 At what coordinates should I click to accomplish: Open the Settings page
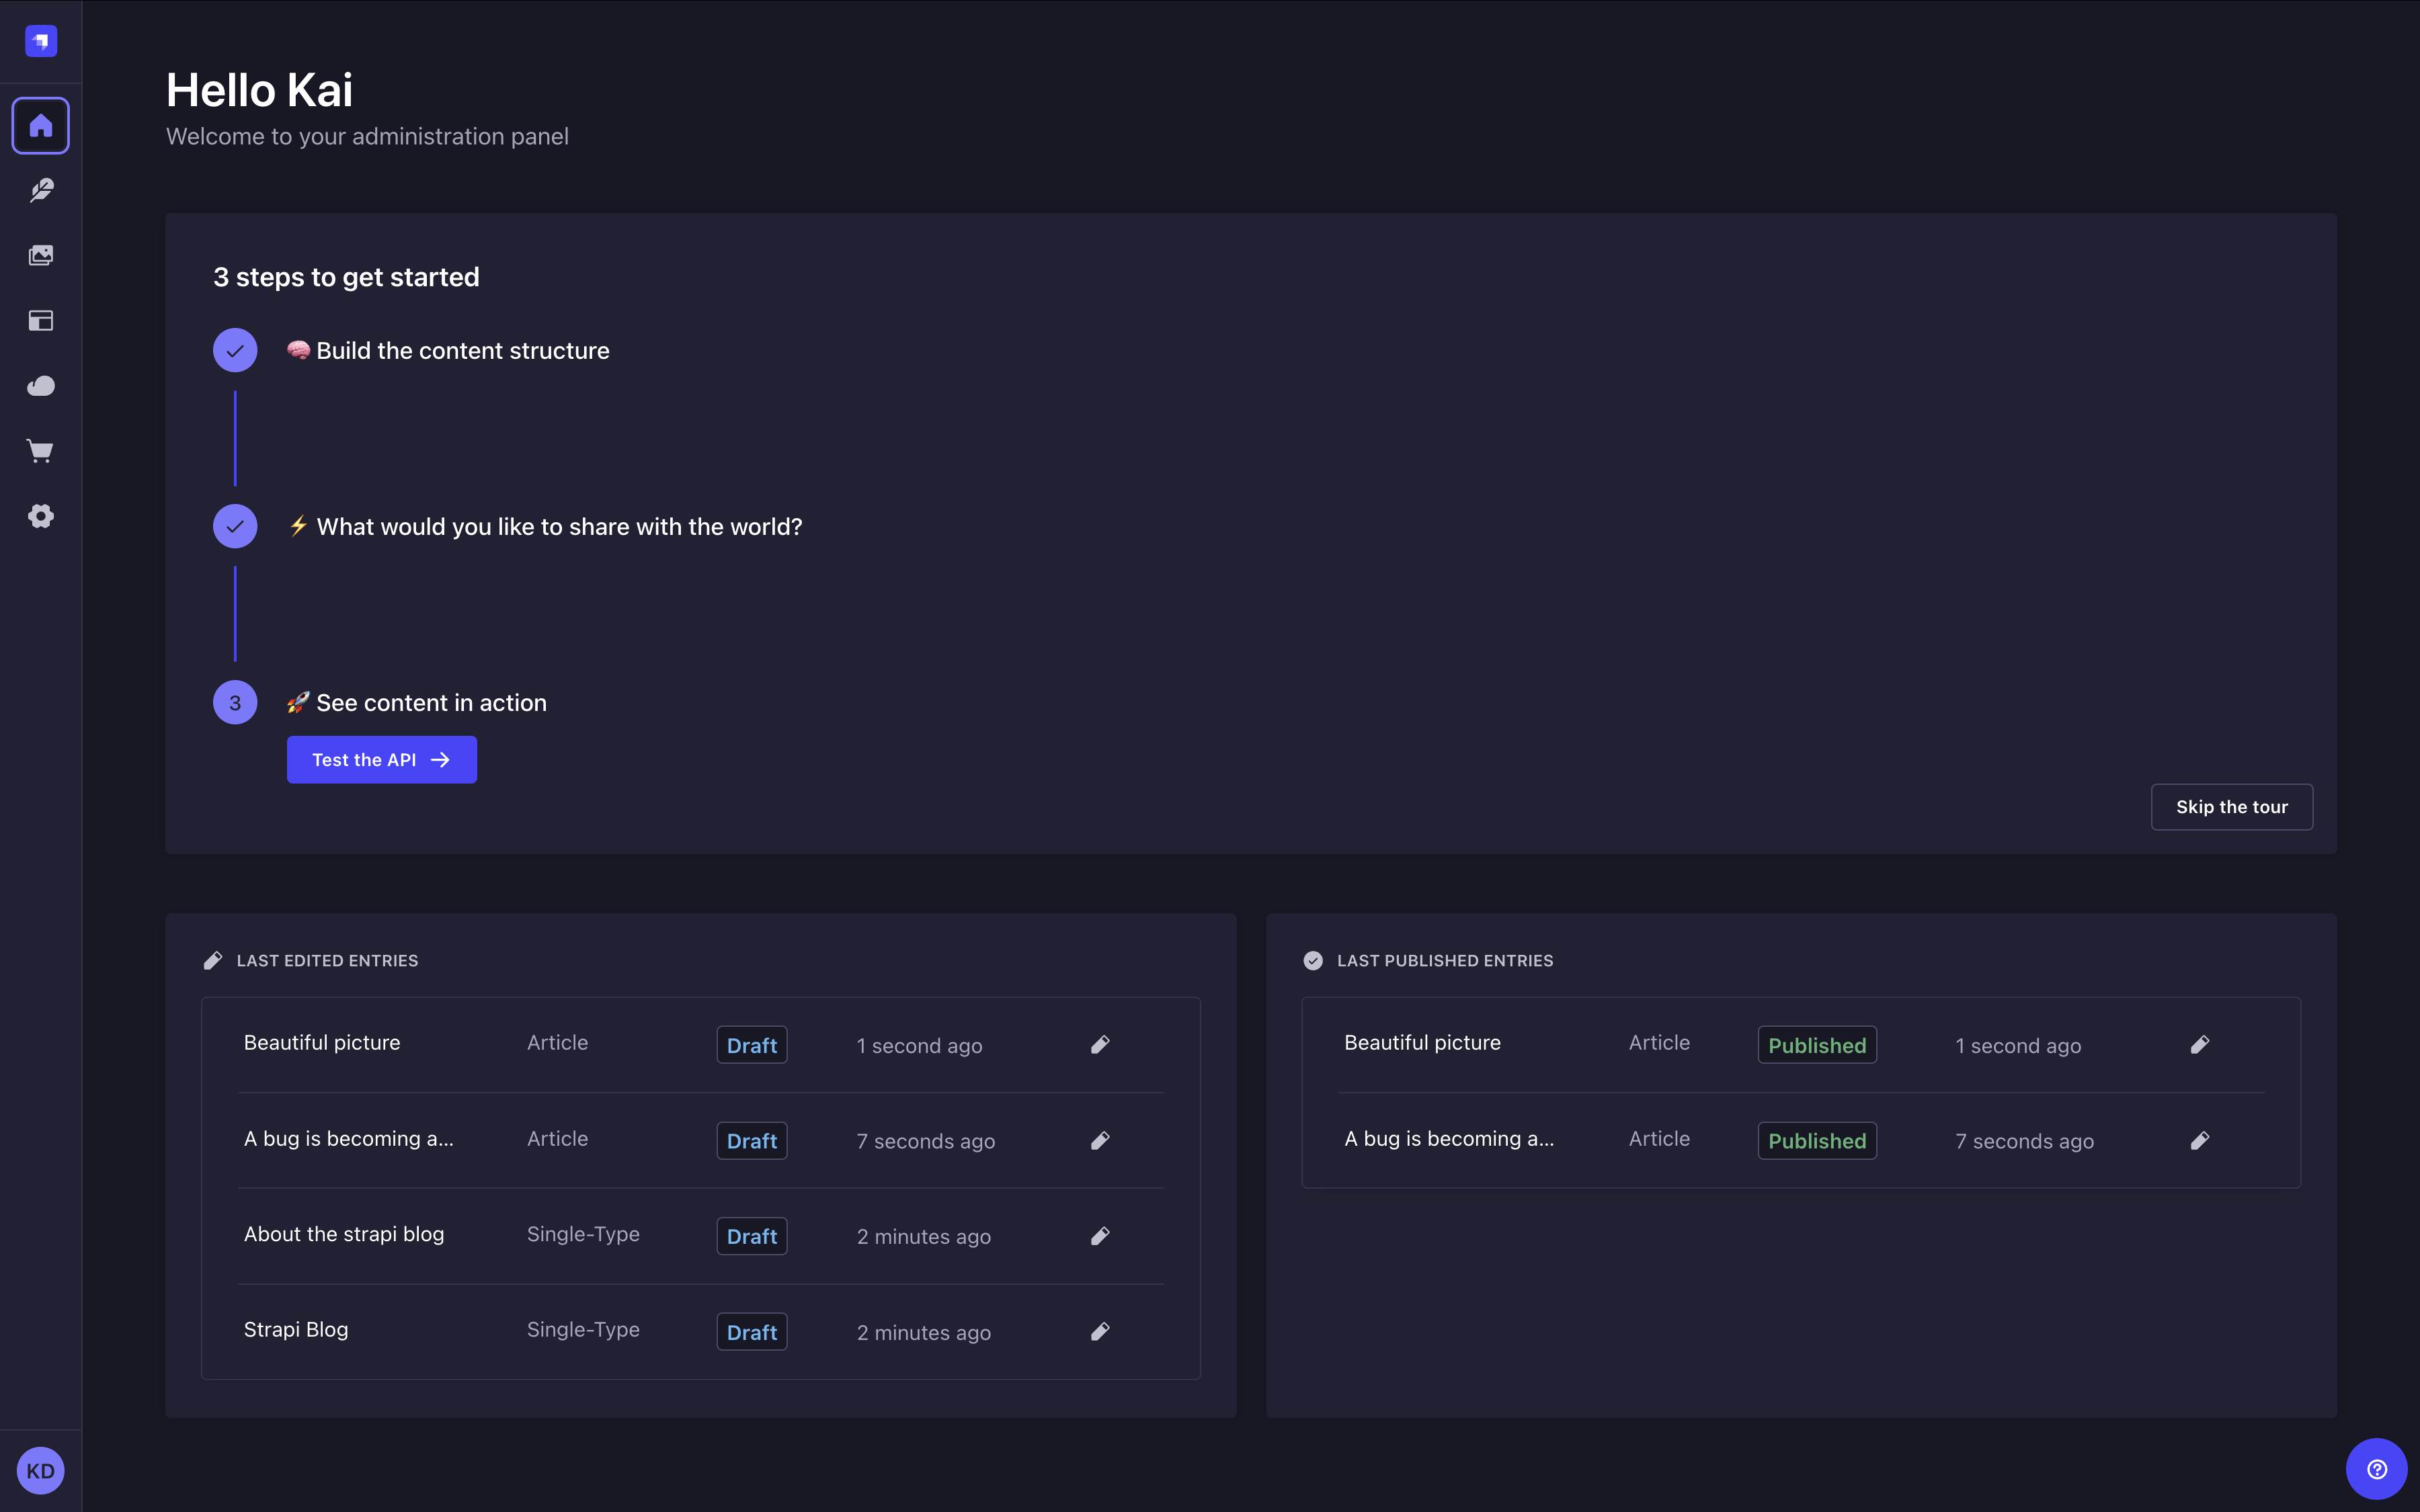pos(40,516)
